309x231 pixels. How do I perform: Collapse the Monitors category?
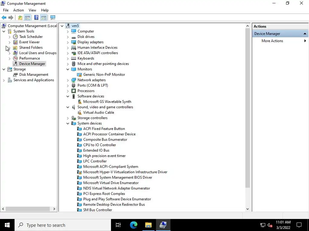click(68, 69)
